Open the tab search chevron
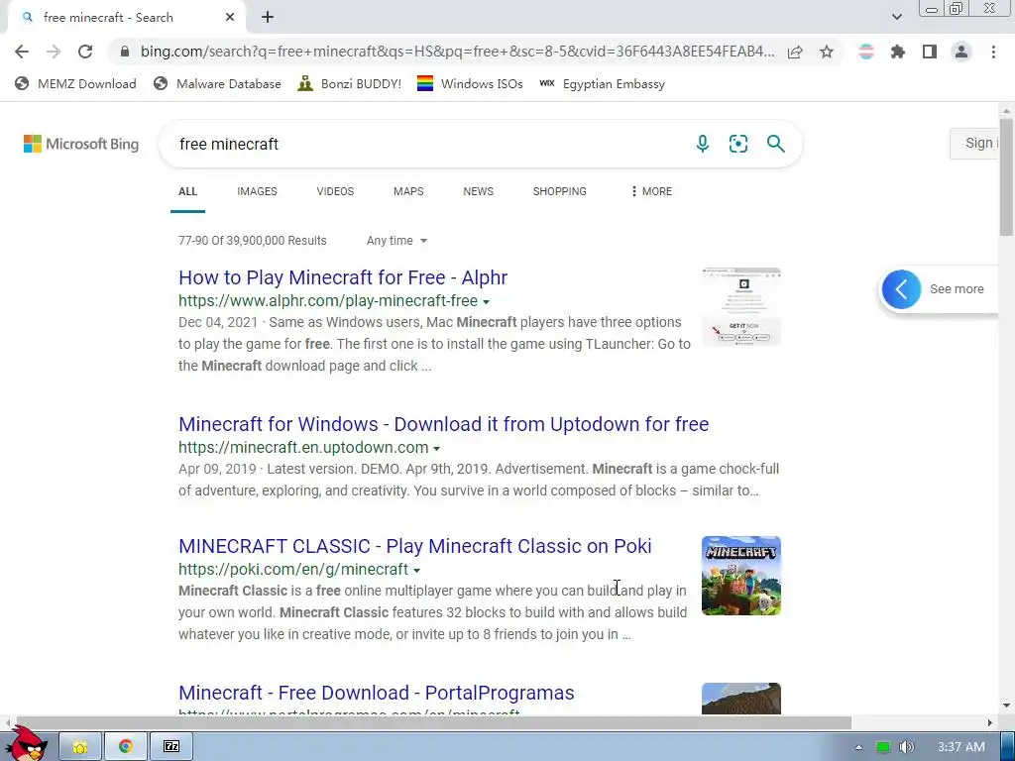Viewport: 1015px width, 761px height. click(896, 17)
